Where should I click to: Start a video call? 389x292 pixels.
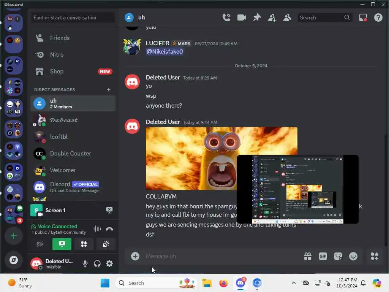pos(241,17)
